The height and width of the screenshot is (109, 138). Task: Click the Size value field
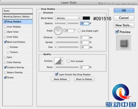pos(84,47)
